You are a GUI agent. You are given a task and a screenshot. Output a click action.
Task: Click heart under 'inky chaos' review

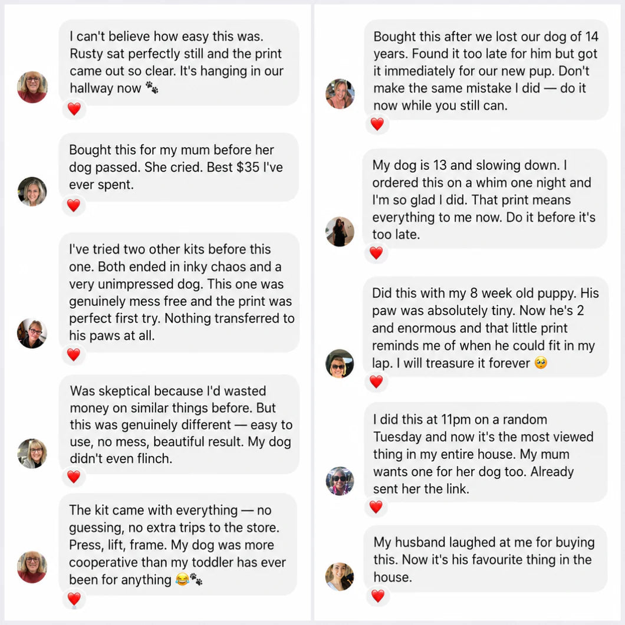click(x=73, y=354)
